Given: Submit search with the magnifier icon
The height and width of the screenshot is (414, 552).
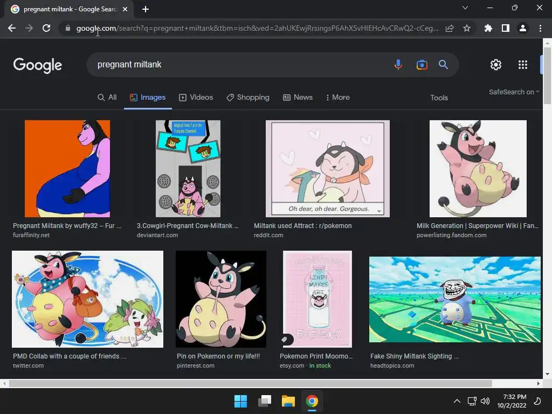Looking at the screenshot, I should [x=443, y=65].
